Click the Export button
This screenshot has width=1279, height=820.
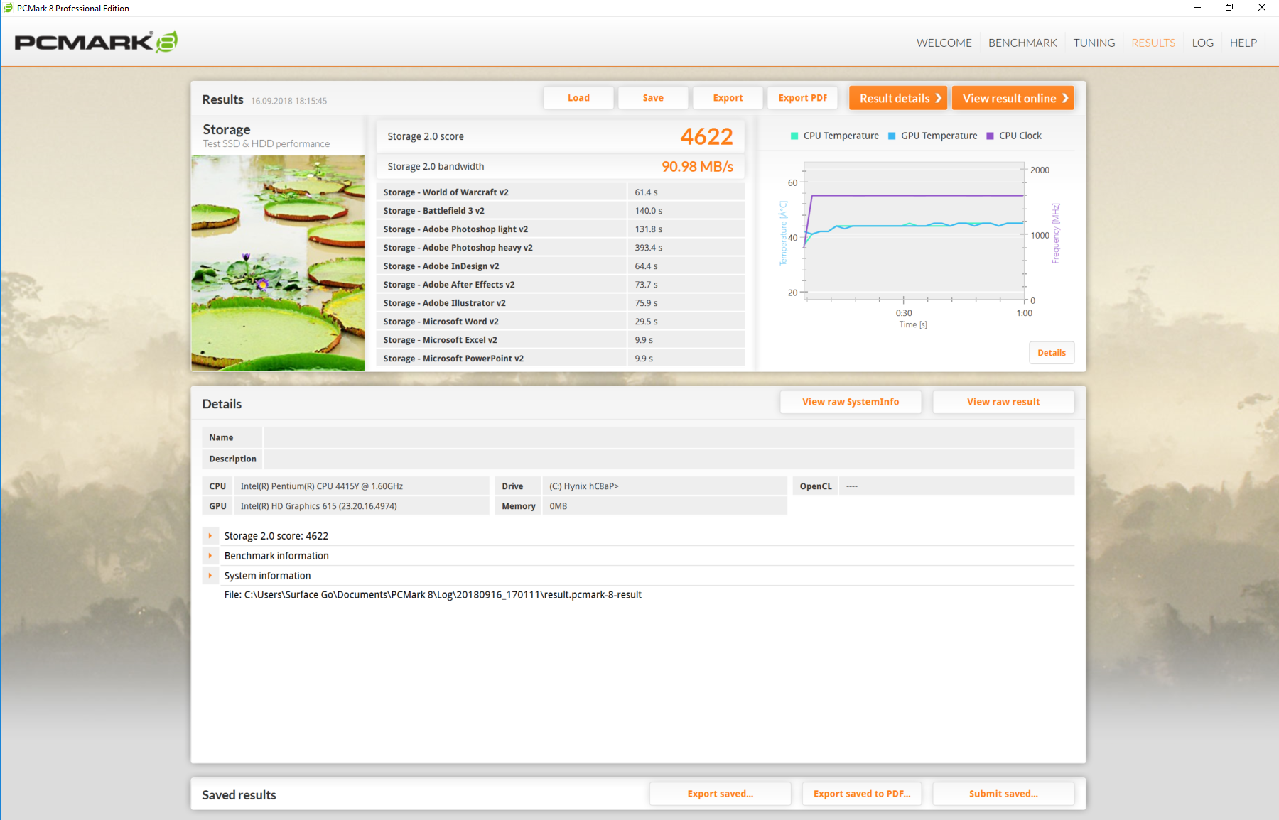pyautogui.click(x=728, y=98)
